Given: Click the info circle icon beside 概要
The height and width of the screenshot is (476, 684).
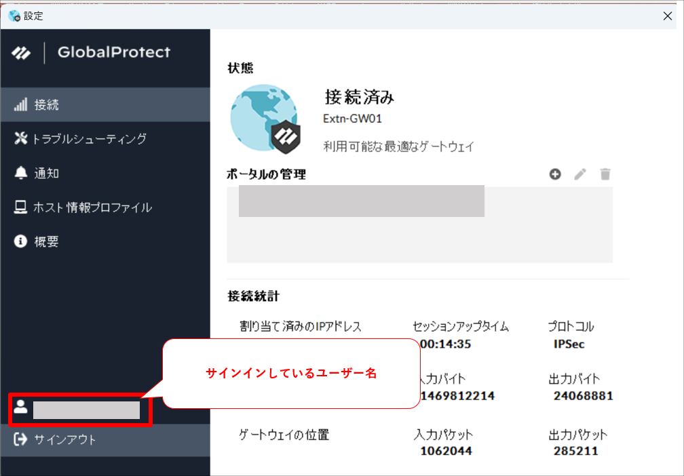Looking at the screenshot, I should (20, 241).
